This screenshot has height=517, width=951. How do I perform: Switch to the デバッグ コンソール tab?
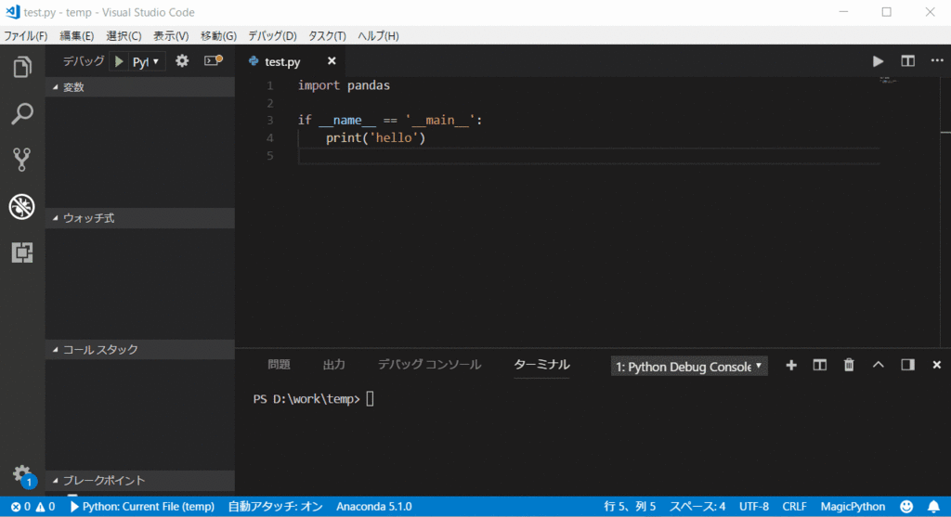(x=429, y=364)
